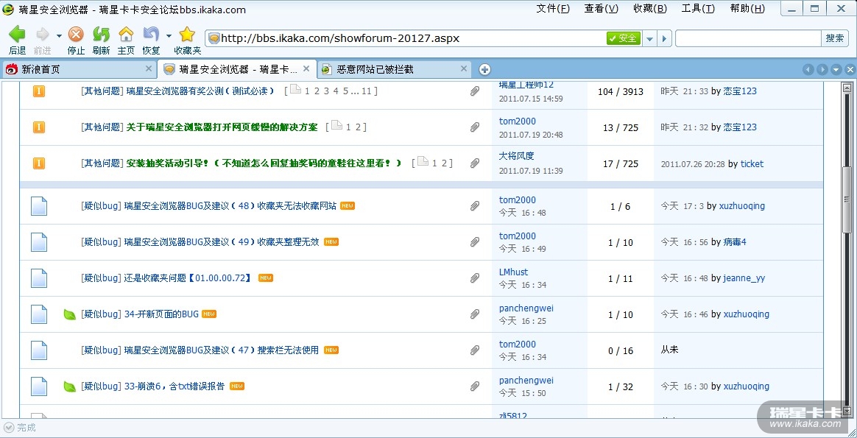Click the sticky icon of 有奖公测 thread
Viewport: 857px width, 438px height.
point(39,91)
